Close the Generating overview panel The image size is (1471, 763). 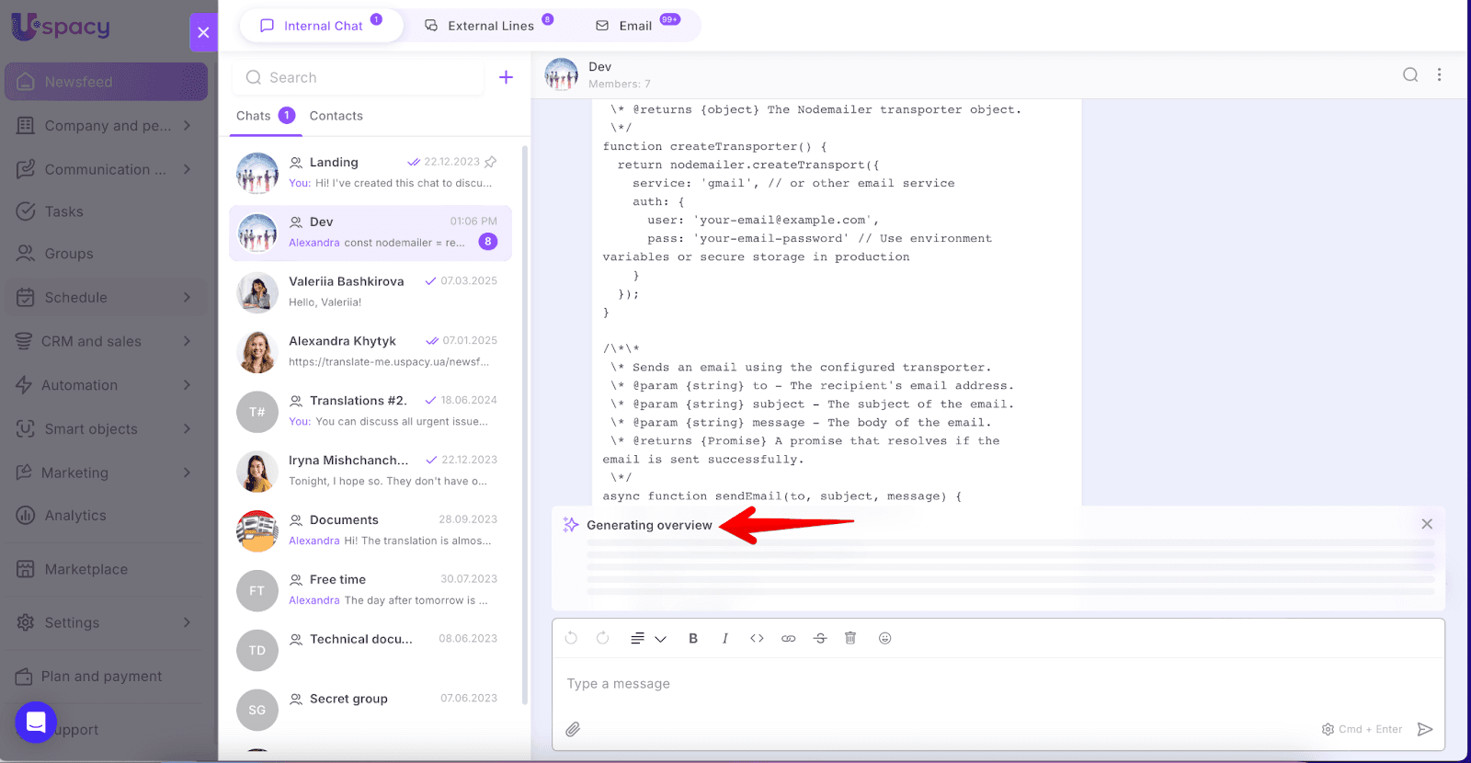tap(1427, 524)
